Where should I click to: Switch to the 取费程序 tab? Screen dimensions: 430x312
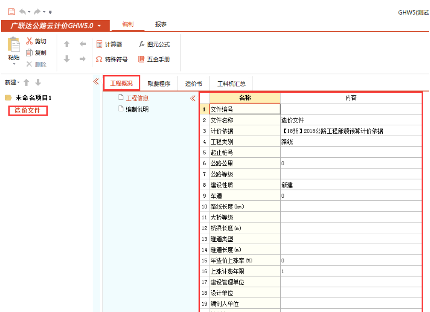(x=159, y=84)
